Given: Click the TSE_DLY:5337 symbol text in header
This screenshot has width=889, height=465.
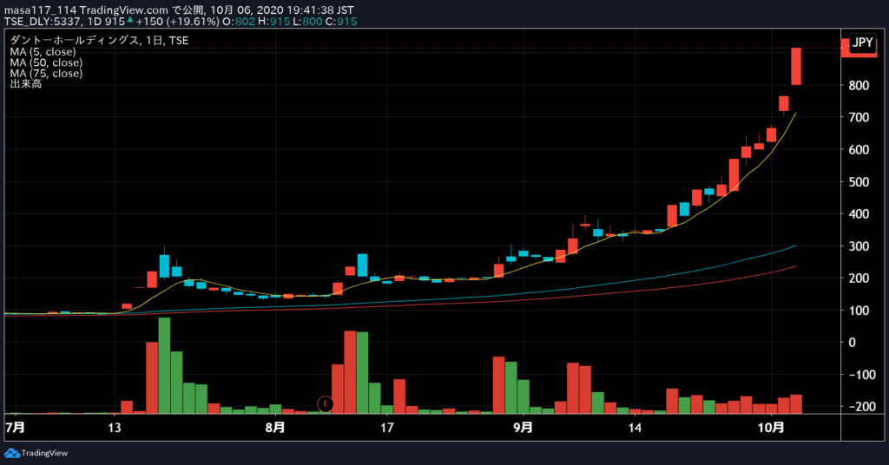Looking at the screenshot, I should point(43,22).
